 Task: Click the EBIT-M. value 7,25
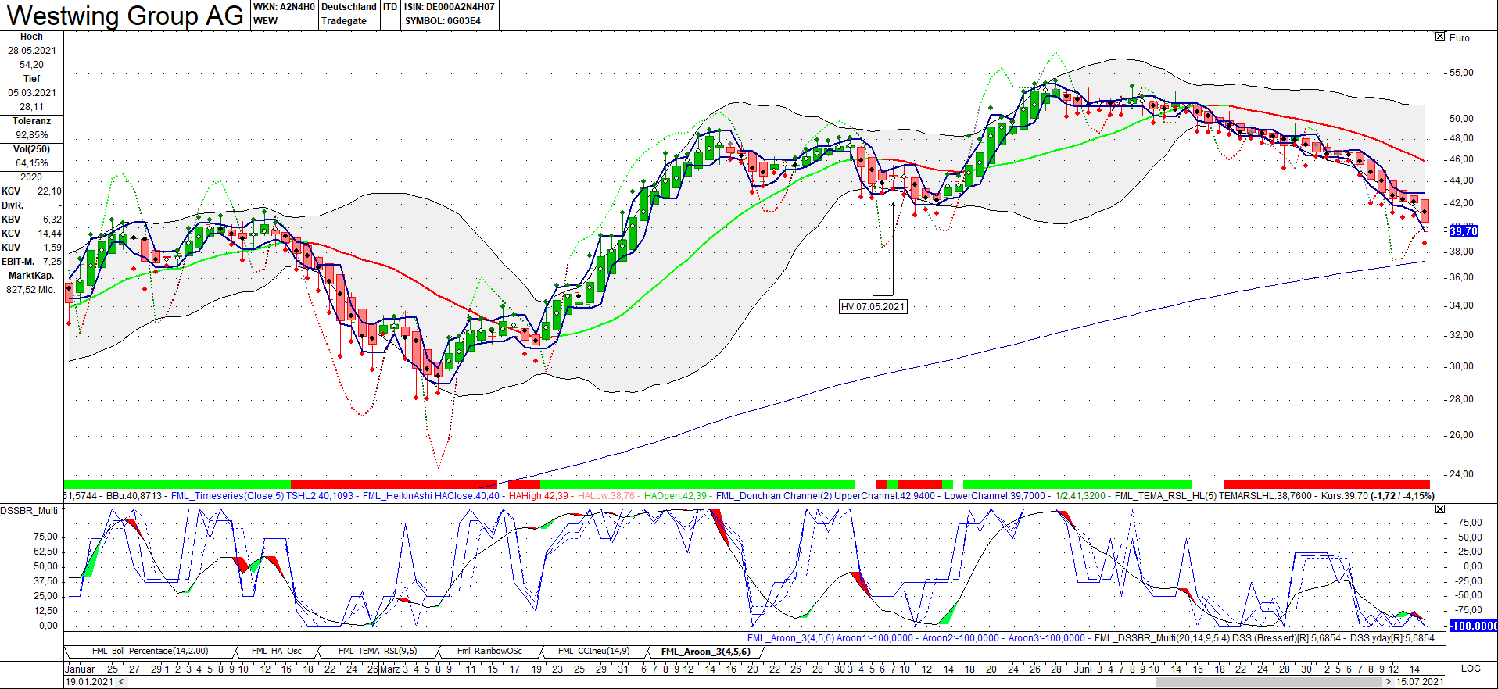tap(52, 262)
